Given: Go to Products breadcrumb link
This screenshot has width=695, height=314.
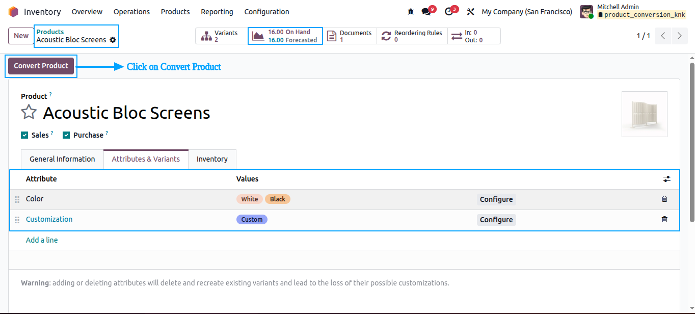Looking at the screenshot, I should click(x=50, y=32).
